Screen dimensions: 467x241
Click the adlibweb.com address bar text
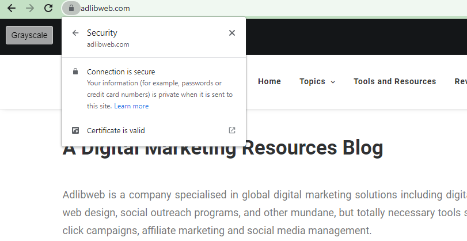105,8
